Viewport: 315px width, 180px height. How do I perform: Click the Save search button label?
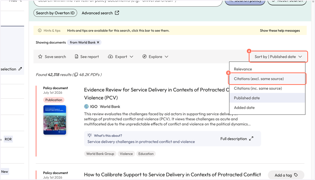tap(55, 57)
